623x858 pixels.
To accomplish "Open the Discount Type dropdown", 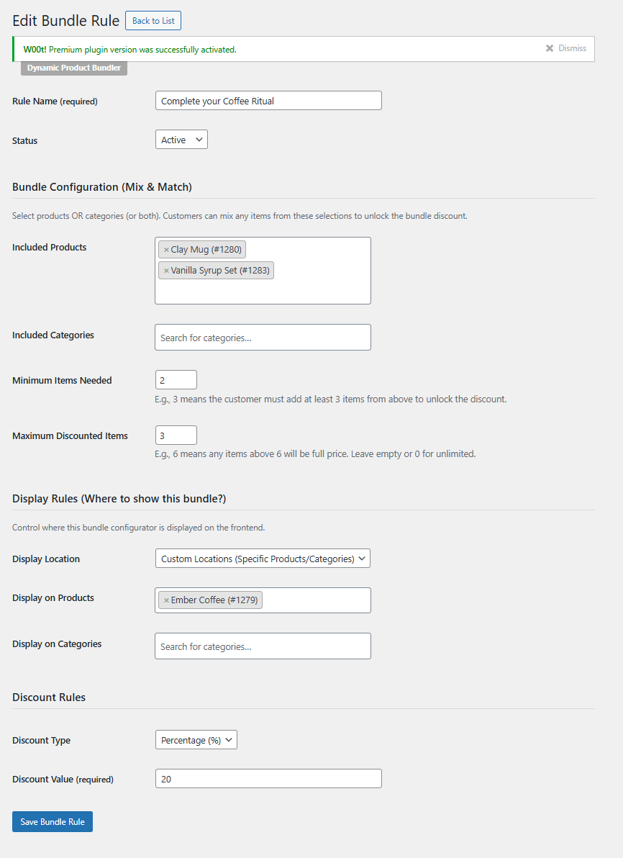I will click(x=196, y=740).
